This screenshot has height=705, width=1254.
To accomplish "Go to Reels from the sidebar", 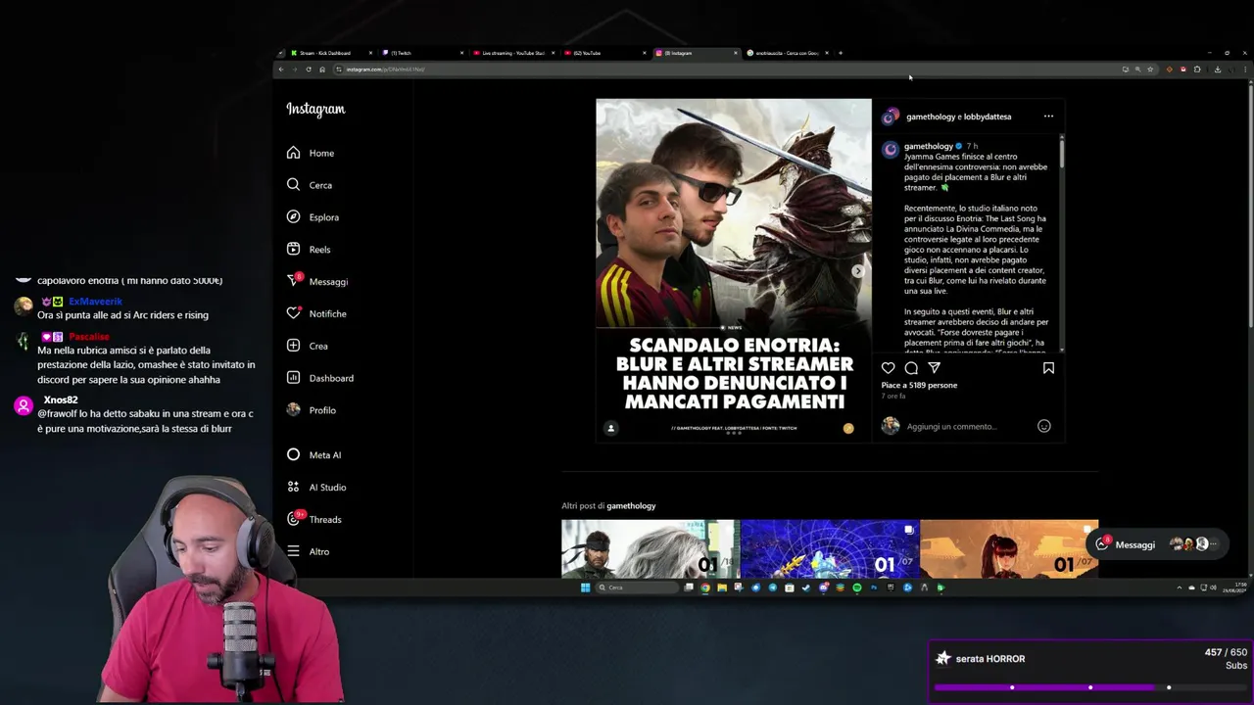I will click(309, 250).
